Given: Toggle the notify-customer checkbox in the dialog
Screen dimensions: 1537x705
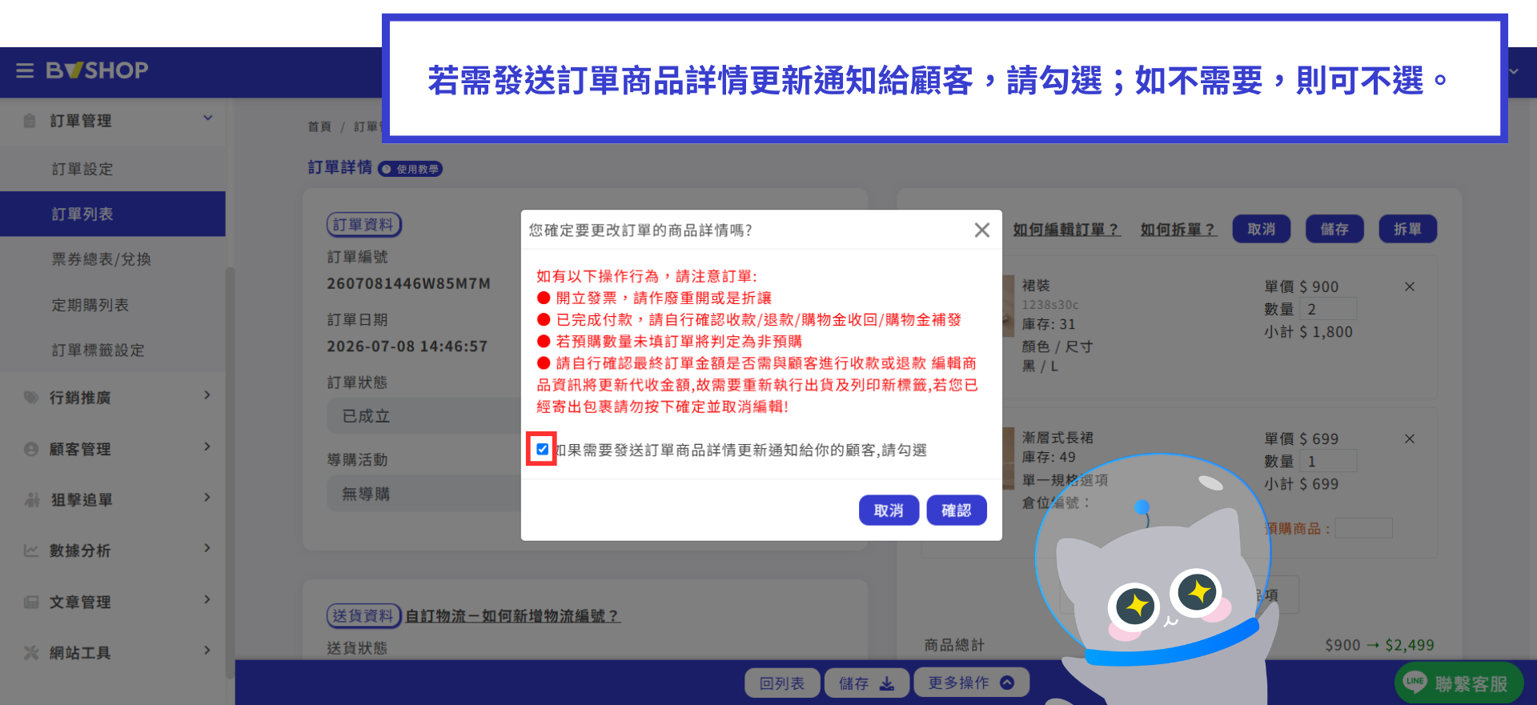Looking at the screenshot, I should tap(543, 449).
